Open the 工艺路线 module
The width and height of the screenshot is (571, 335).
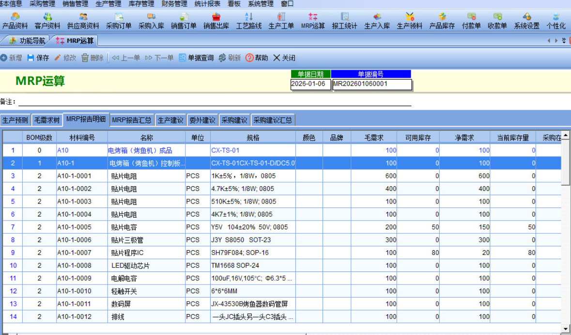coord(249,21)
